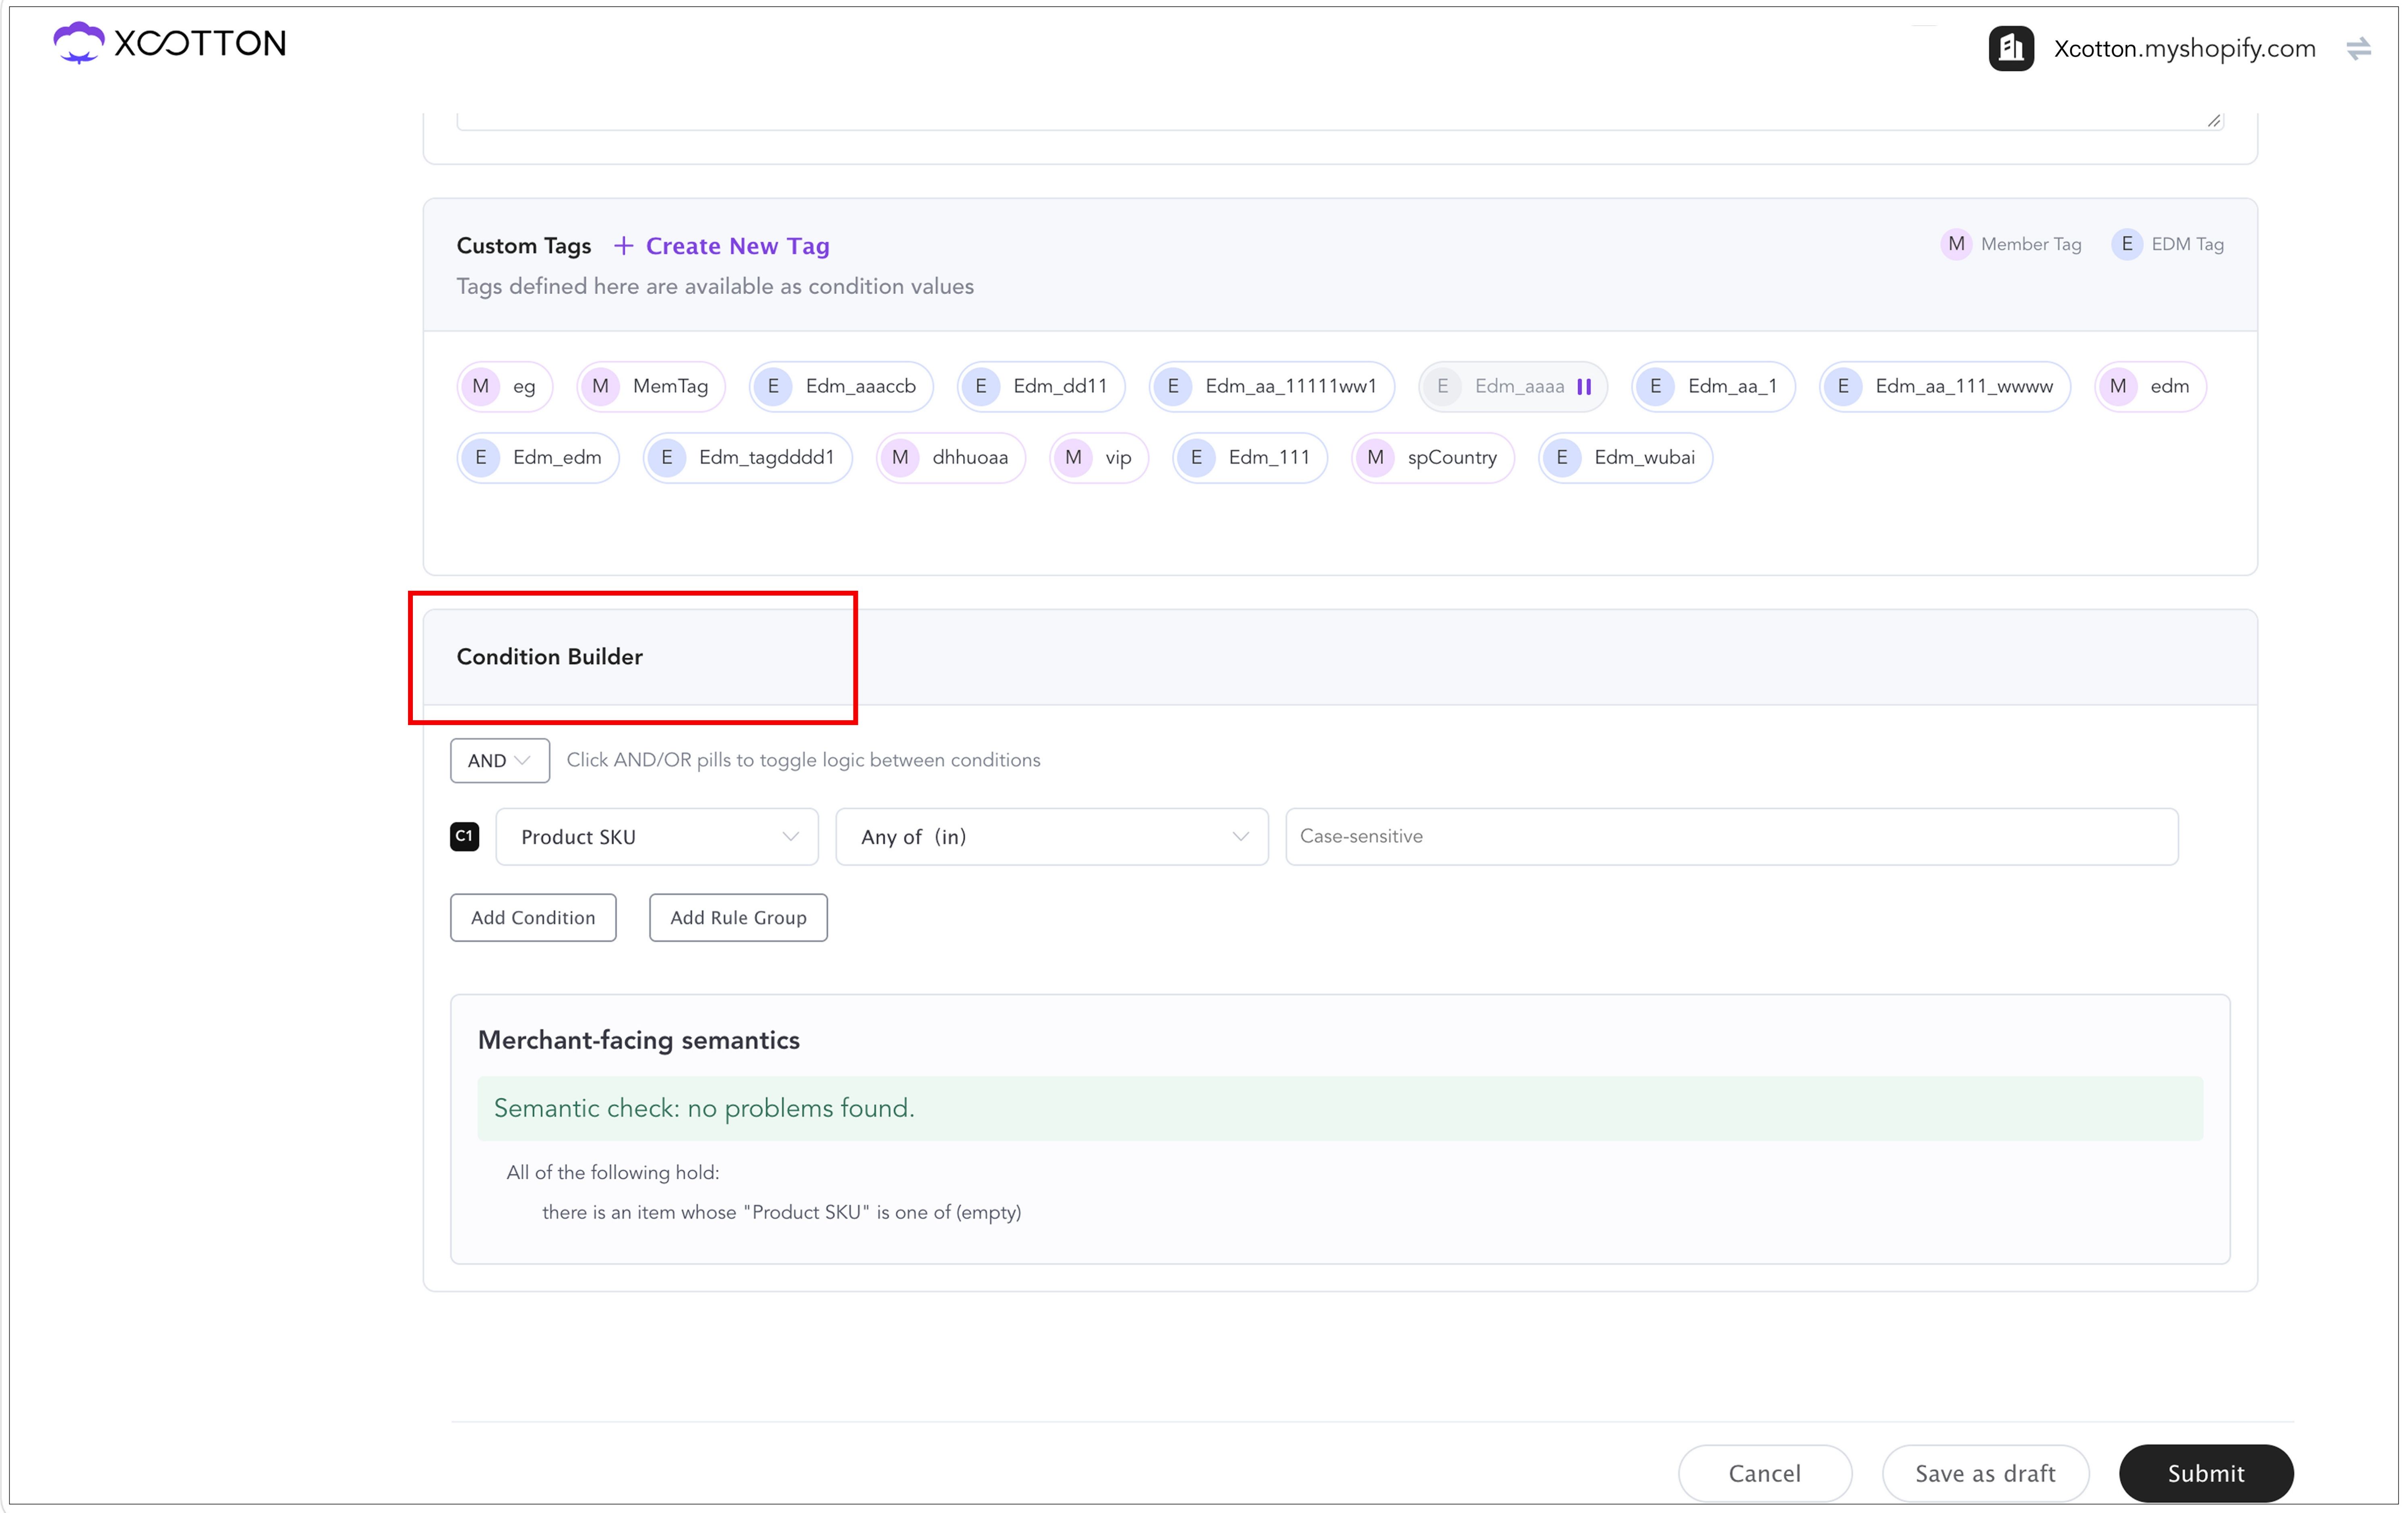Select the Edm_aa_1 tag chip
Screen dimensions: 2408x1513
[x=1713, y=387]
